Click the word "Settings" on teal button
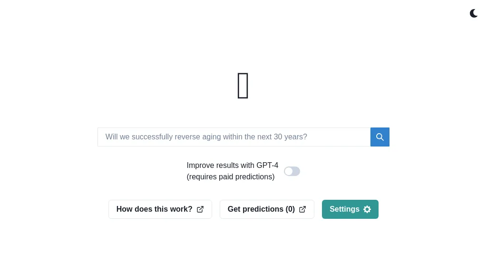The height and width of the screenshot is (274, 487). coord(344,209)
